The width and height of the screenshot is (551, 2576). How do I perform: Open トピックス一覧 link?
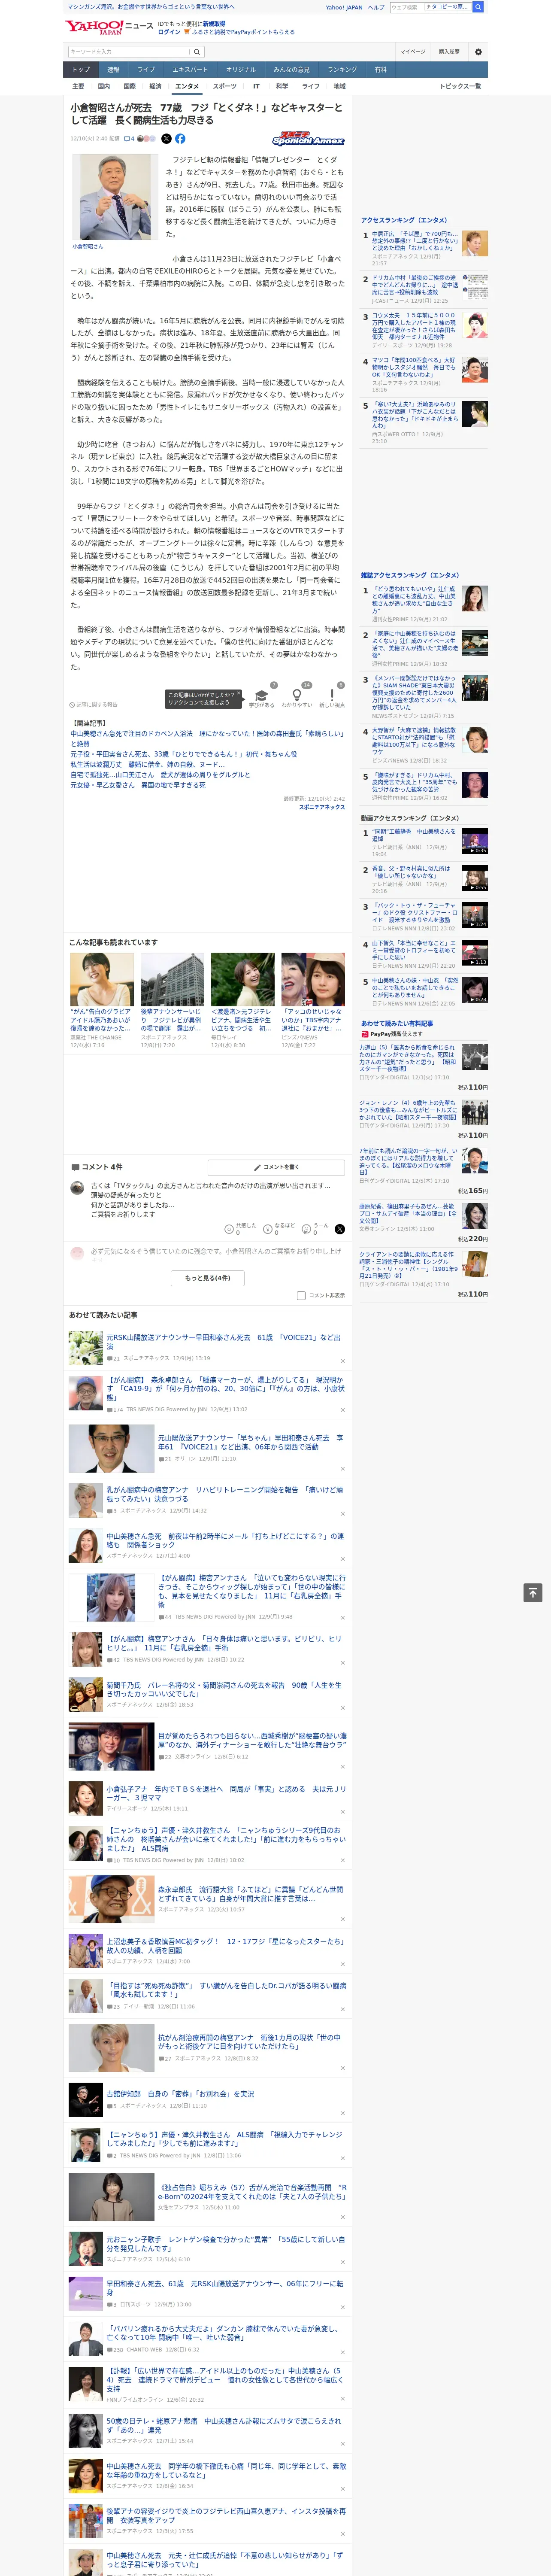coord(460,86)
